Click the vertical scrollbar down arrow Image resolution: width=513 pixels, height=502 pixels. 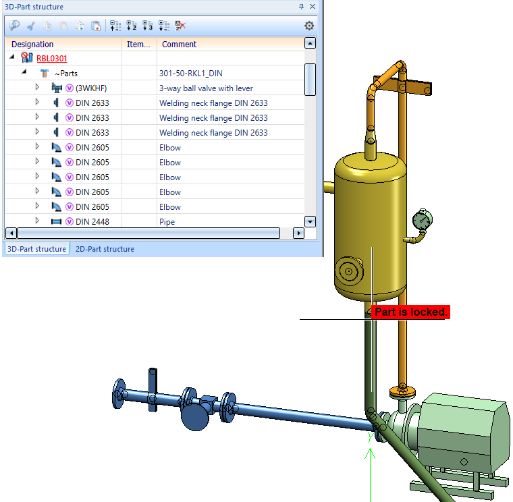tap(310, 221)
